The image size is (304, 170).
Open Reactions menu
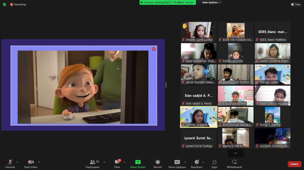197,164
